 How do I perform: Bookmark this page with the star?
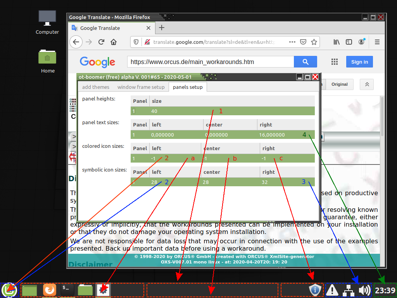click(314, 42)
